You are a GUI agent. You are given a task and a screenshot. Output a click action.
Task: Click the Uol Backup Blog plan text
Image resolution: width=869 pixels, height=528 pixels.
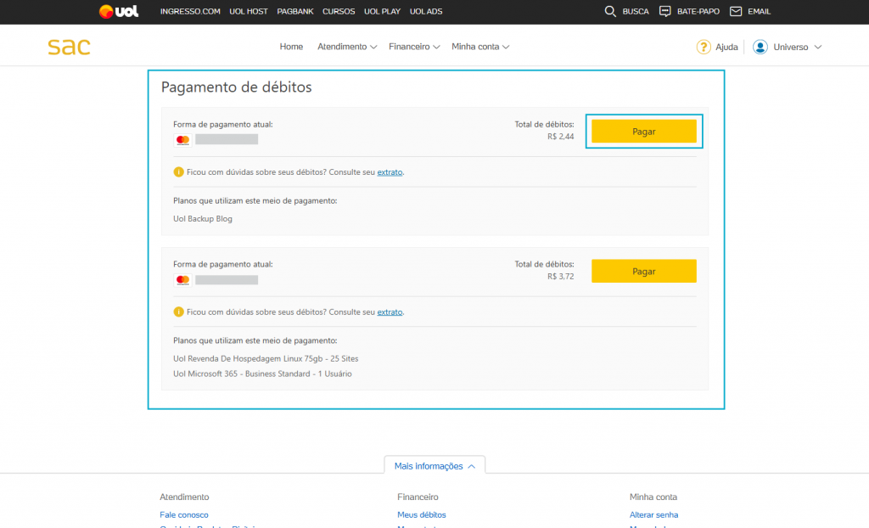[203, 218]
